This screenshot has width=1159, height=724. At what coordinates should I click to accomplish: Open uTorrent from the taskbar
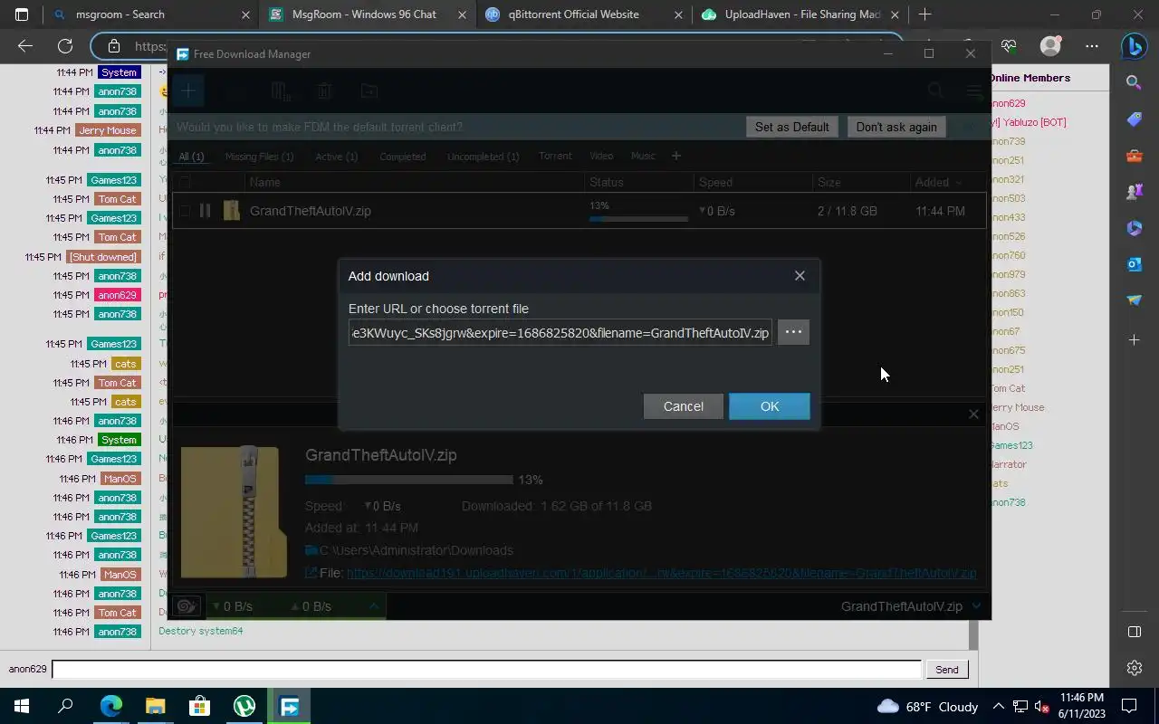[244, 706]
